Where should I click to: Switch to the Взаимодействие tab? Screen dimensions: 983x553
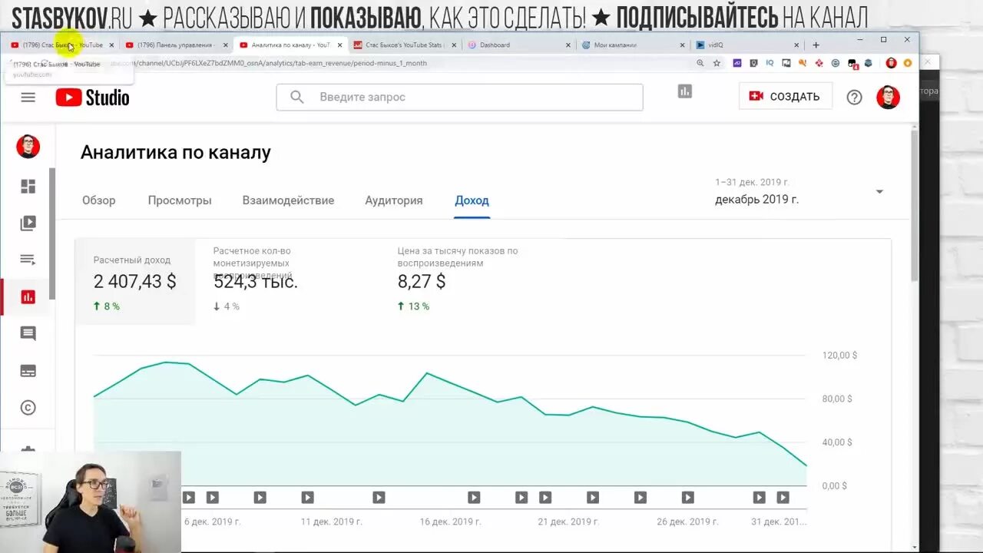(x=288, y=200)
